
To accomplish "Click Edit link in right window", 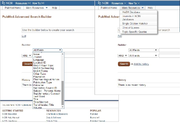I will (120, 36).
